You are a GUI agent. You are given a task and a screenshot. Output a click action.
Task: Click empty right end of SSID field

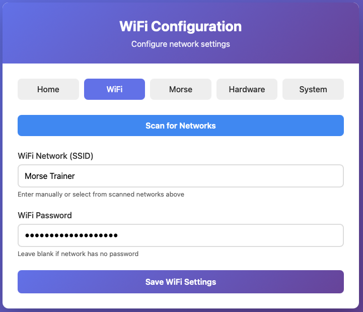pyautogui.click(x=312, y=176)
